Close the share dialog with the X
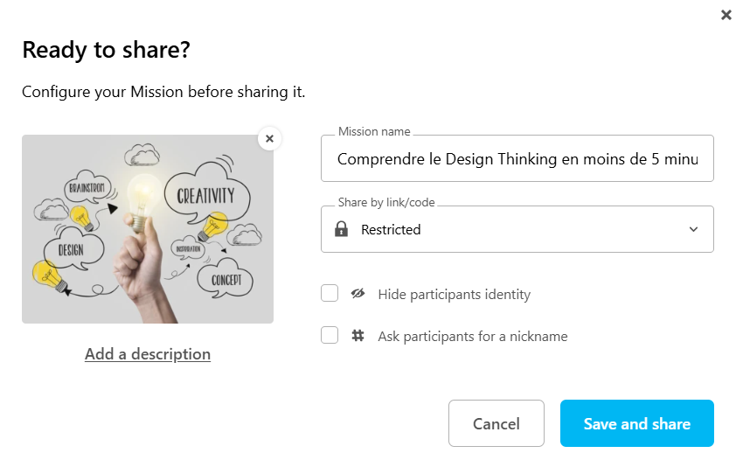736x467 pixels. click(x=726, y=15)
